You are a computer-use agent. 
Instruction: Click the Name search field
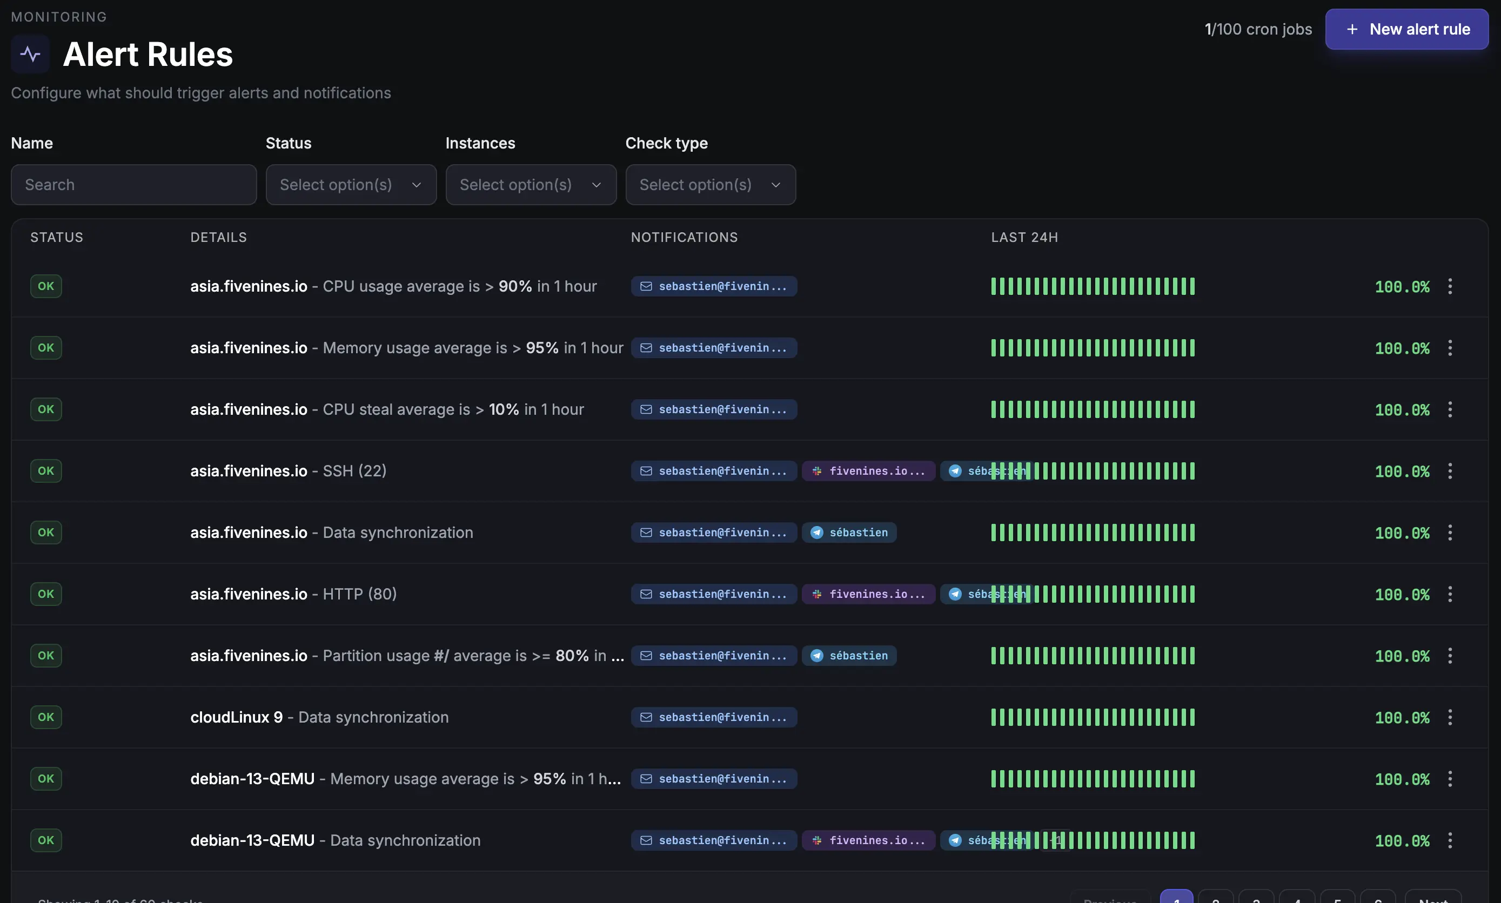pyautogui.click(x=133, y=184)
